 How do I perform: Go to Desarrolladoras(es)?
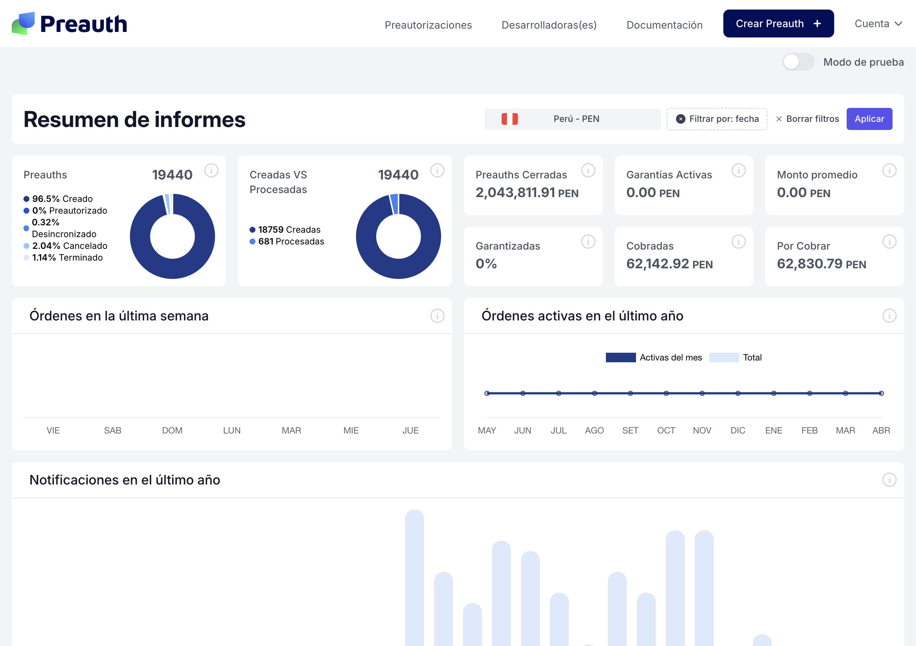549,25
